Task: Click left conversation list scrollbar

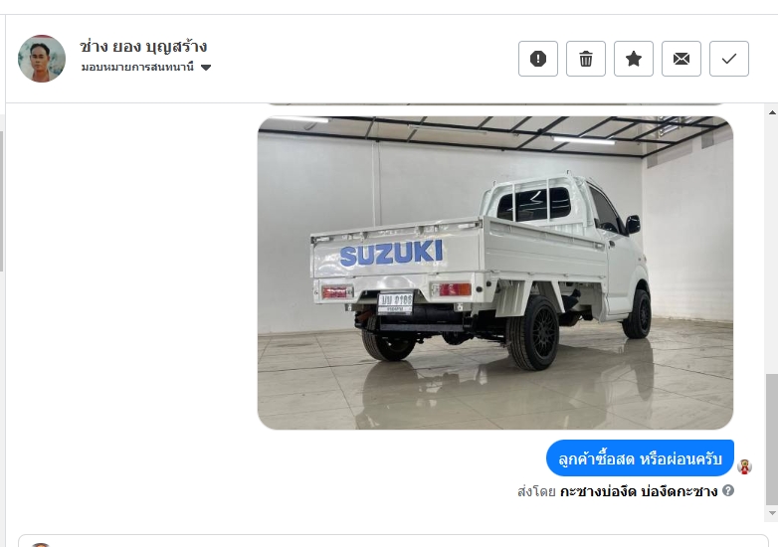Action: [1, 201]
